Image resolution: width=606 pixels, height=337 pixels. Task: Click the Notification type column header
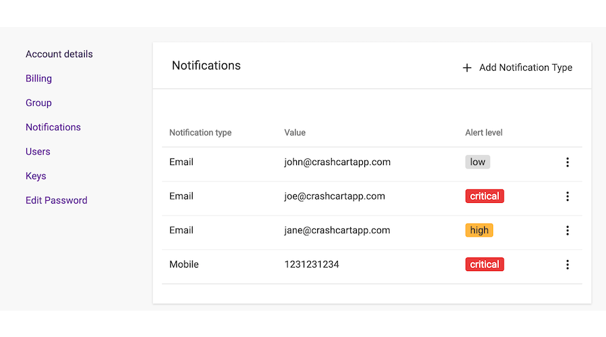point(200,133)
